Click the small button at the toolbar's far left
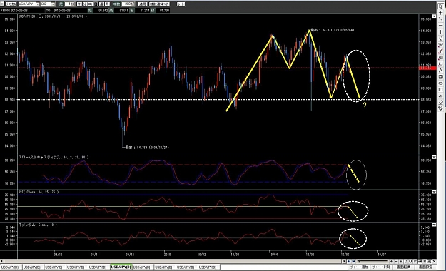The height and width of the screenshot is (271, 446). tap(2, 4)
